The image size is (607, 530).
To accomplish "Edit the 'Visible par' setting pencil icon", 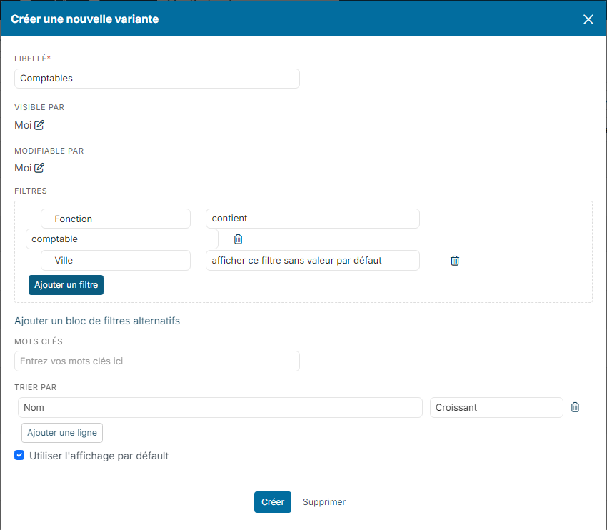I will [39, 125].
